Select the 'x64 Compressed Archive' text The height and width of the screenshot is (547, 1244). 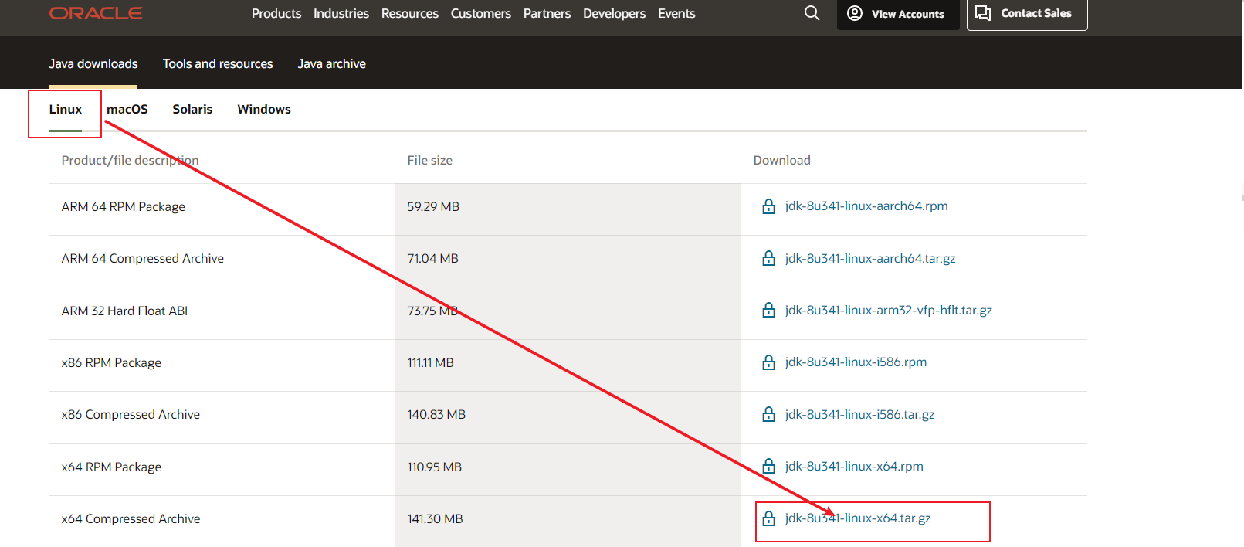point(131,518)
